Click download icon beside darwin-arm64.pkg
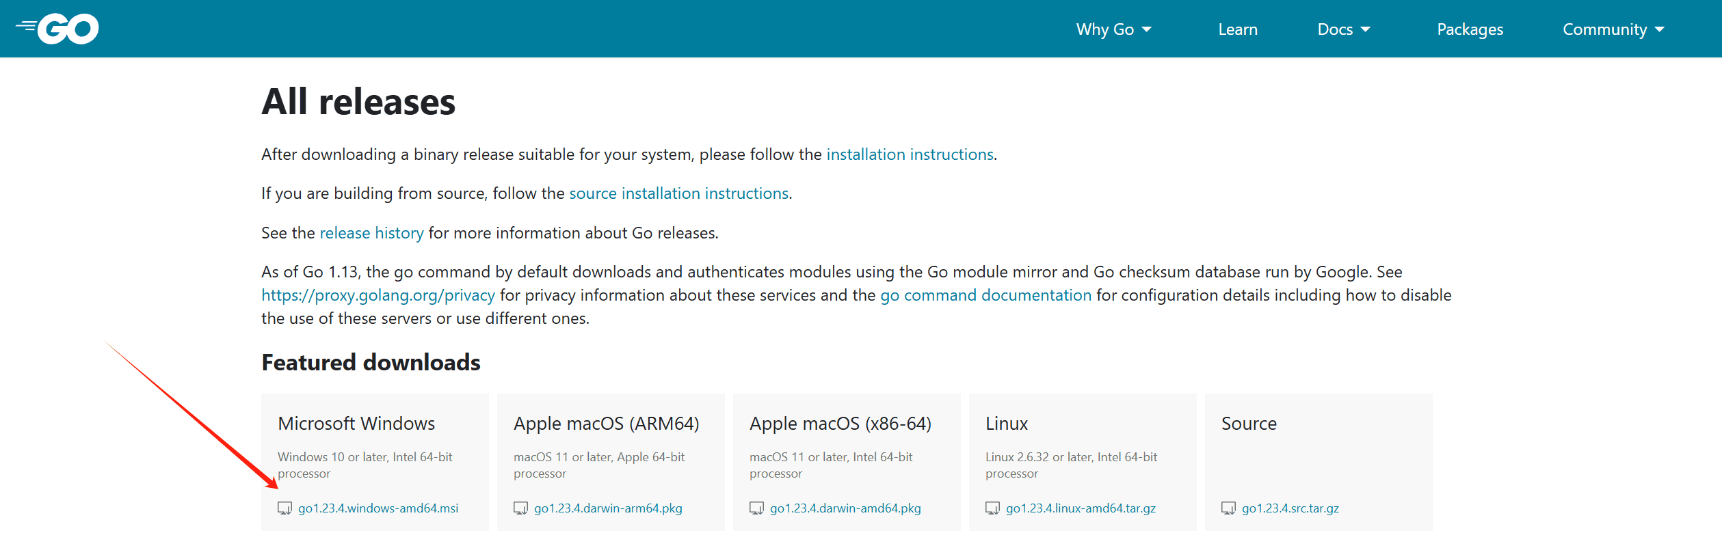The width and height of the screenshot is (1722, 548). click(x=520, y=508)
